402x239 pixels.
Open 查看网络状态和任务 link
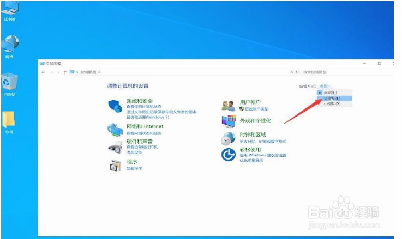point(144,133)
